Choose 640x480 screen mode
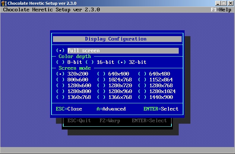 coord(154,74)
